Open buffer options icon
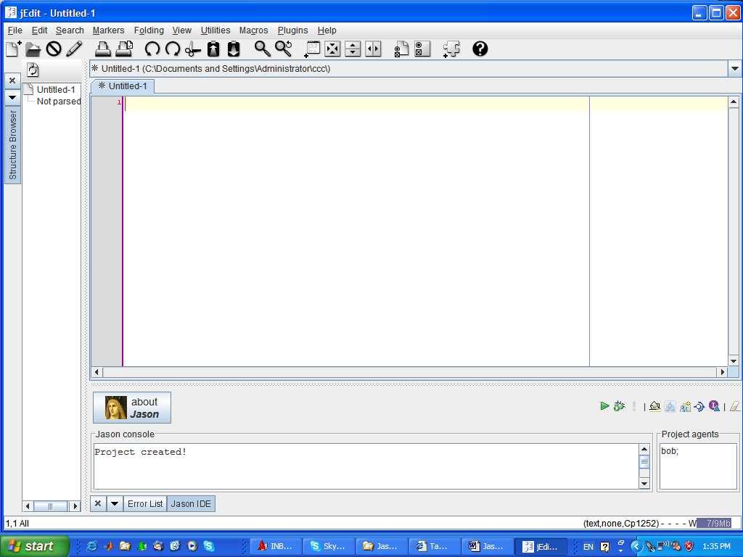Image resolution: width=743 pixels, height=557 pixels. pyautogui.click(x=401, y=49)
